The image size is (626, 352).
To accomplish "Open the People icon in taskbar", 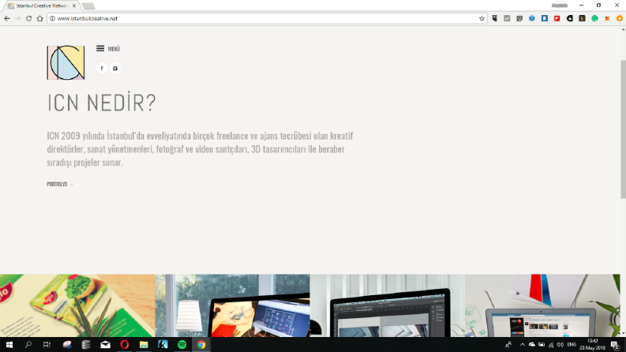I will coord(508,345).
